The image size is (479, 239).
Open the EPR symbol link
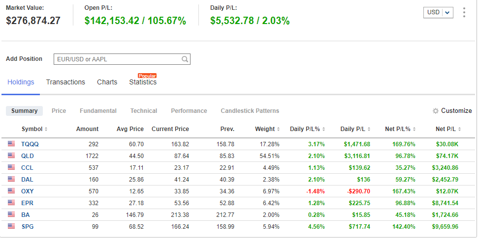click(27, 203)
